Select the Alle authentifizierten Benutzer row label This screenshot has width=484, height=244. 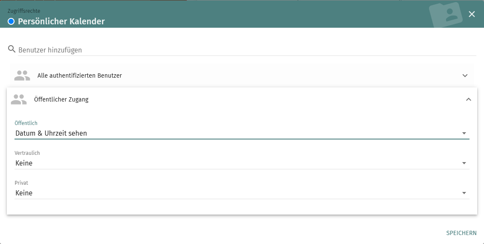pyautogui.click(x=80, y=76)
